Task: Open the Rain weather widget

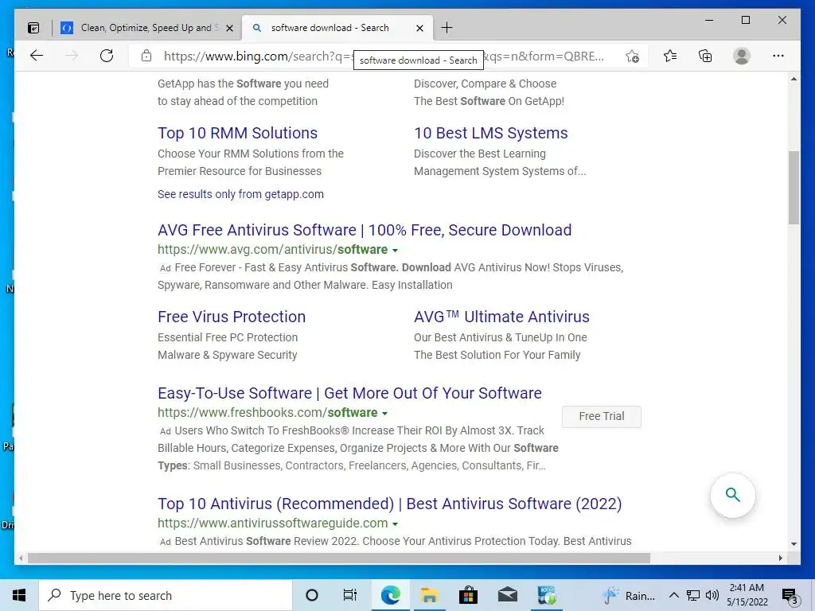Action: (x=630, y=595)
